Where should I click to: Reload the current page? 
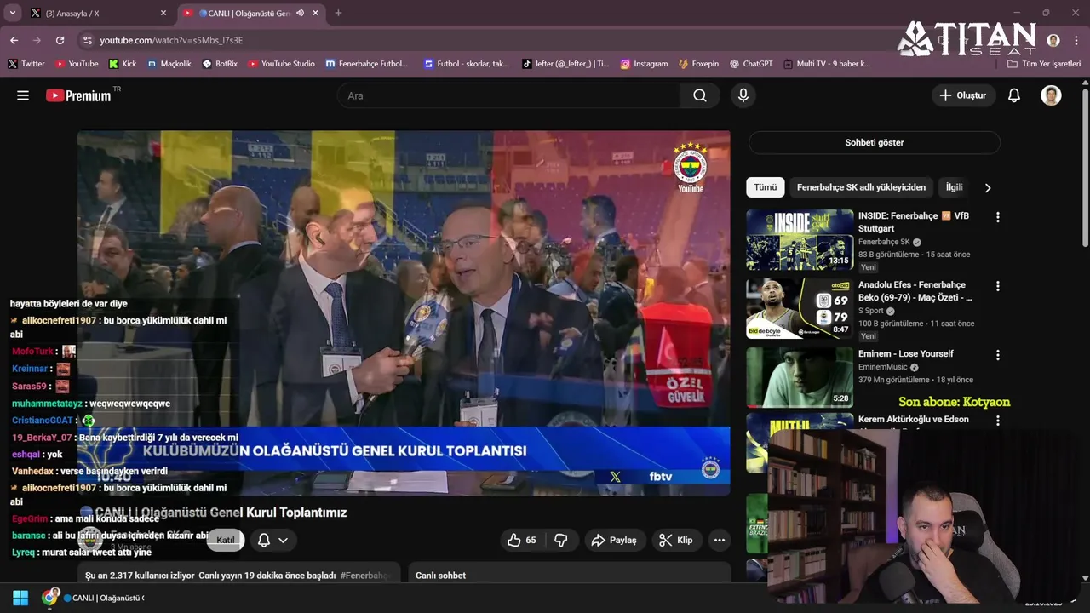[60, 40]
